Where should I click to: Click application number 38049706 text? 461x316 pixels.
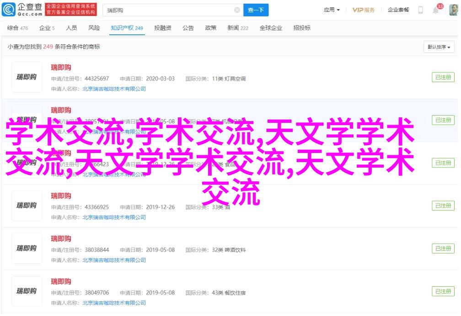click(x=97, y=293)
